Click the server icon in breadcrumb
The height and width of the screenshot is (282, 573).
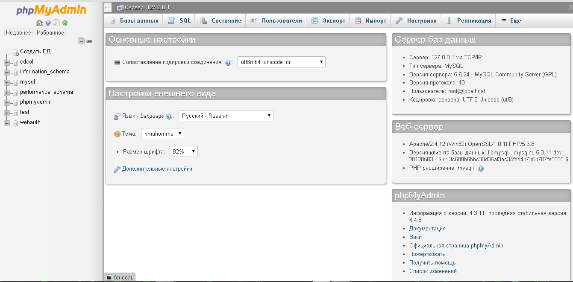pyautogui.click(x=120, y=8)
